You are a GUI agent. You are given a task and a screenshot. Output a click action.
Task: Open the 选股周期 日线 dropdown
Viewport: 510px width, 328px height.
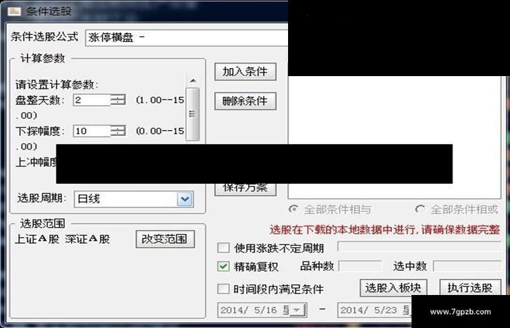point(185,199)
